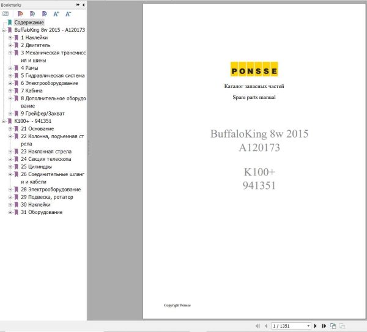Click the purple bookmark icon beside 1 Наклейки
The width and height of the screenshot is (367, 332).
(16, 38)
